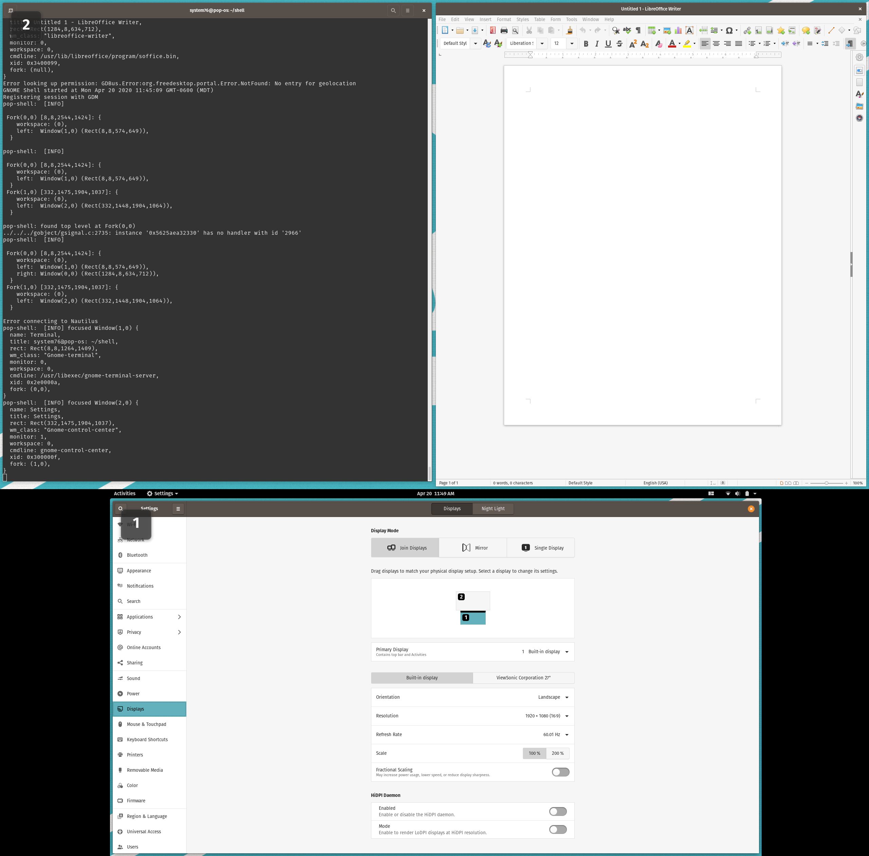The width and height of the screenshot is (869, 856).
Task: Click Clear Direct Formatting icon
Action: coord(658,43)
